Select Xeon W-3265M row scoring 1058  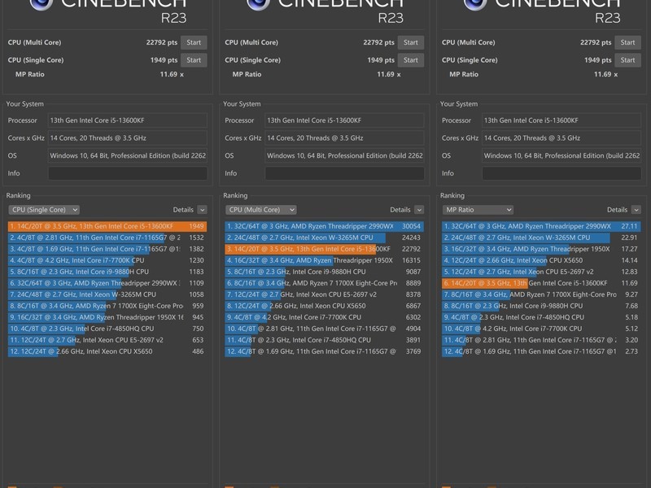coord(107,294)
